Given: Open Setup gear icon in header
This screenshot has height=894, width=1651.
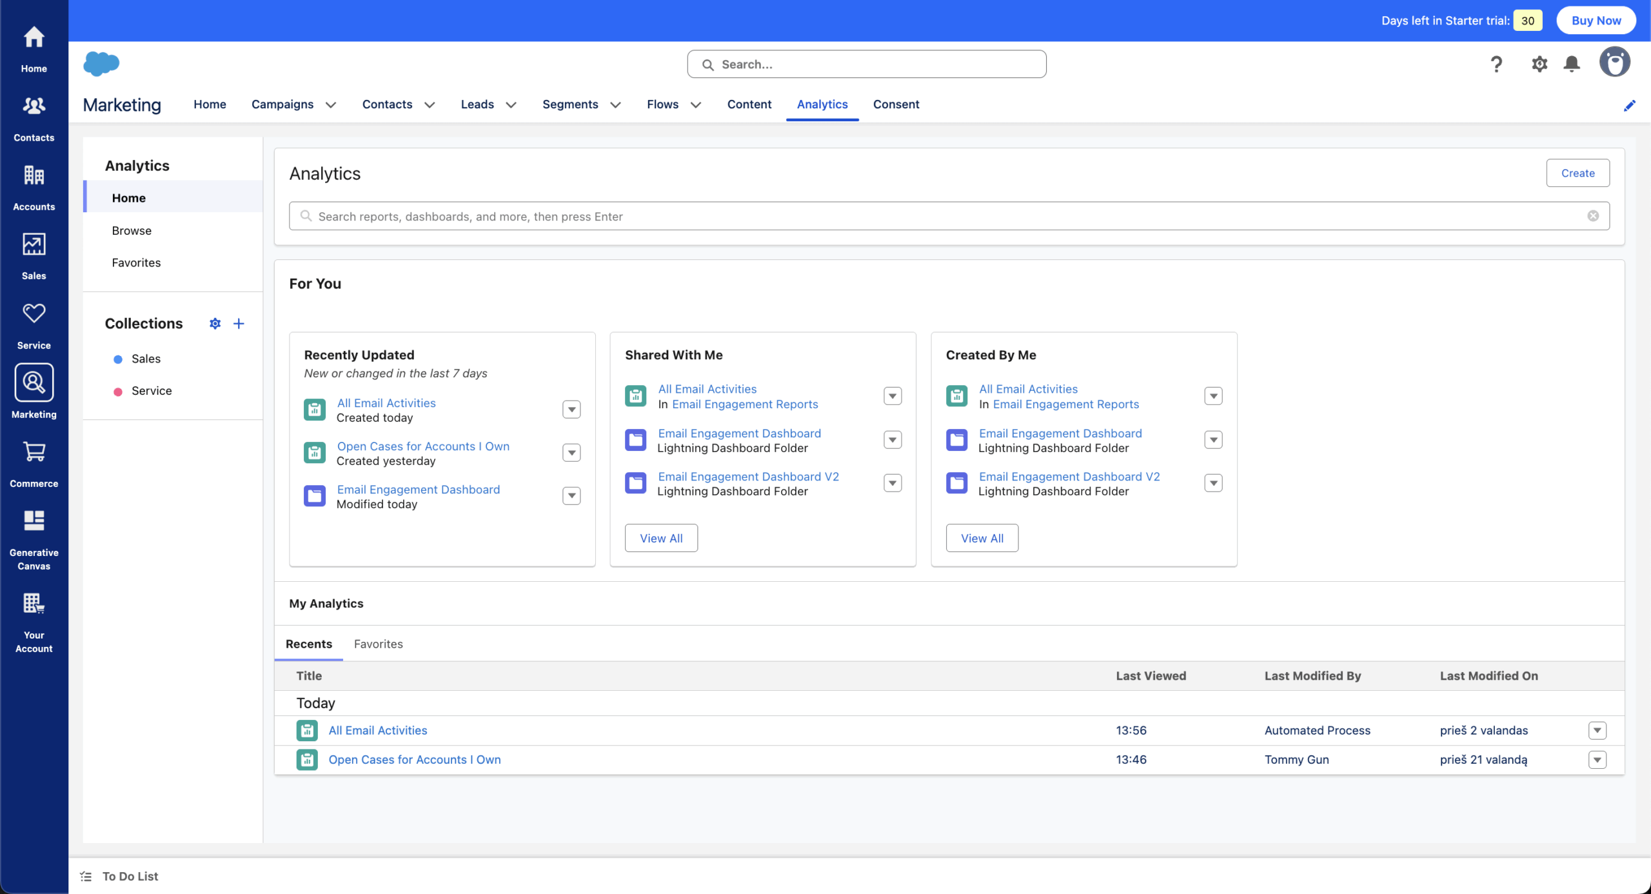Looking at the screenshot, I should click(x=1539, y=64).
